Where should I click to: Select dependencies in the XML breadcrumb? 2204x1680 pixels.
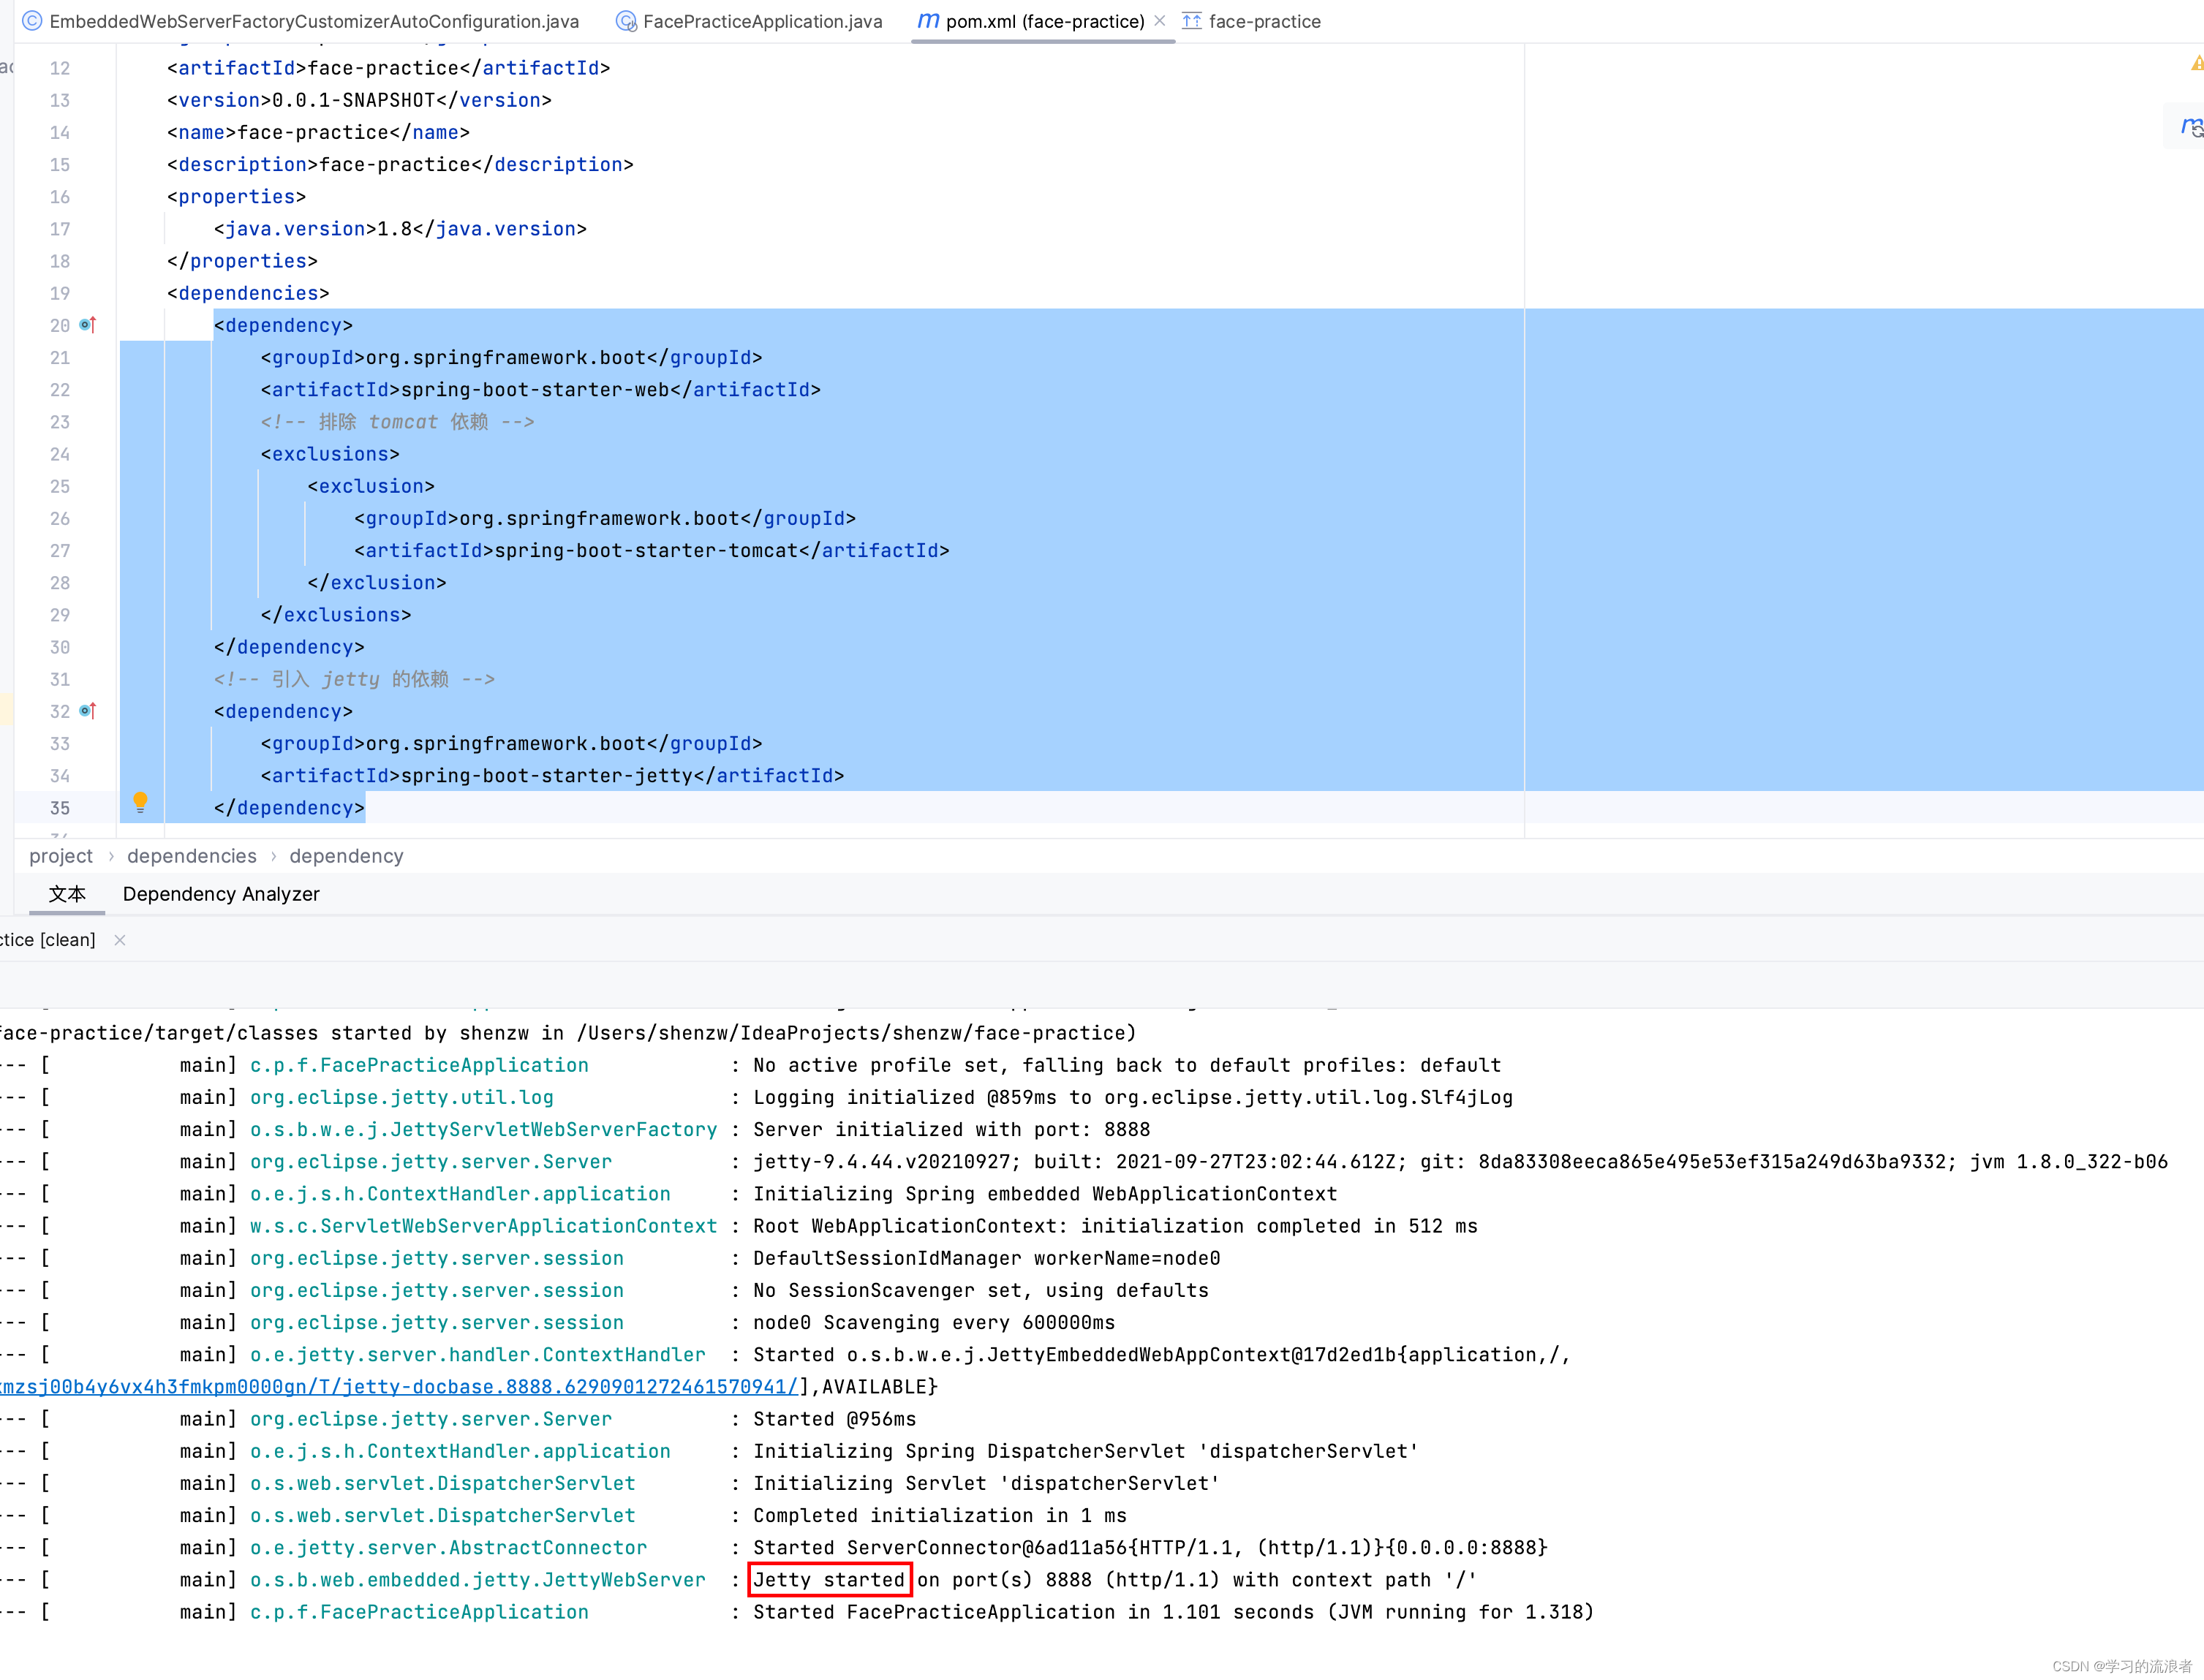click(x=192, y=856)
